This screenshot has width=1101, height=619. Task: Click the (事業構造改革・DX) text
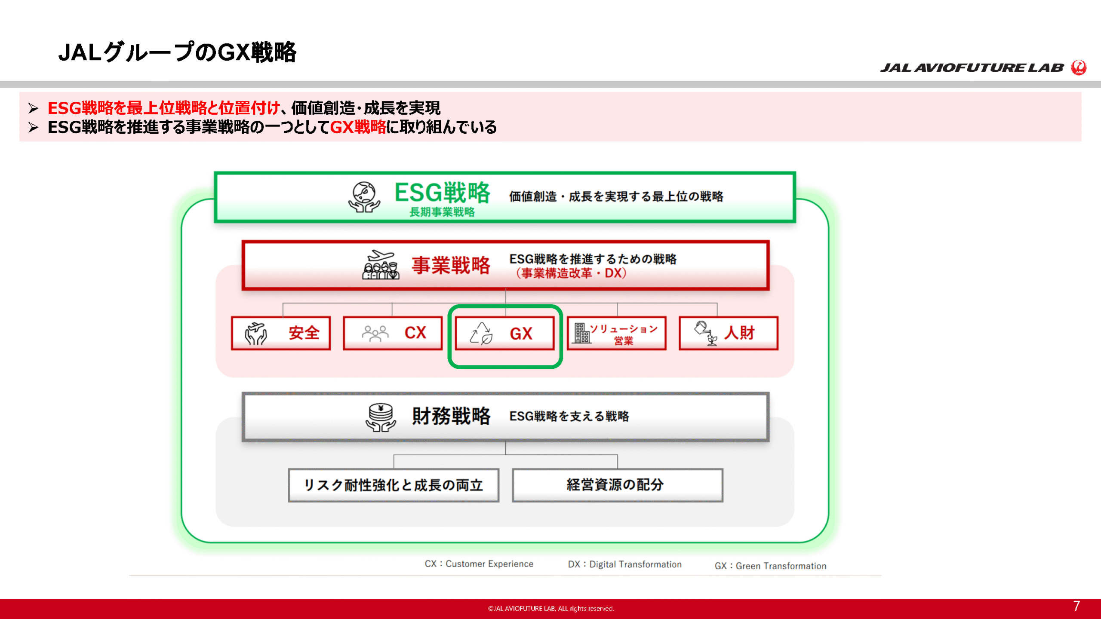(571, 273)
